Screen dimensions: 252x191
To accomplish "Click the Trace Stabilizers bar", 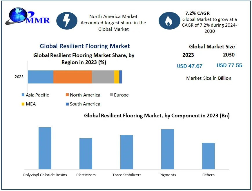I will coord(127,152).
